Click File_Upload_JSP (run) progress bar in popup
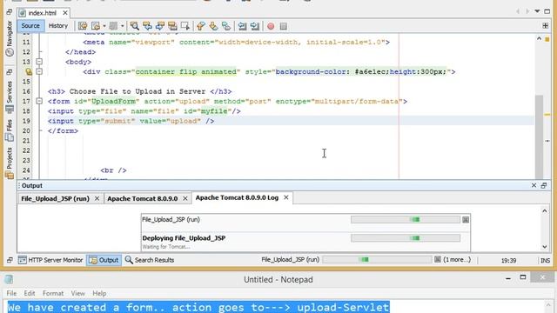The width and height of the screenshot is (557, 313). click(406, 220)
